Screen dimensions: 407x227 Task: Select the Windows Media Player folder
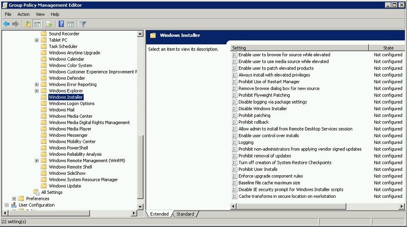point(70,129)
